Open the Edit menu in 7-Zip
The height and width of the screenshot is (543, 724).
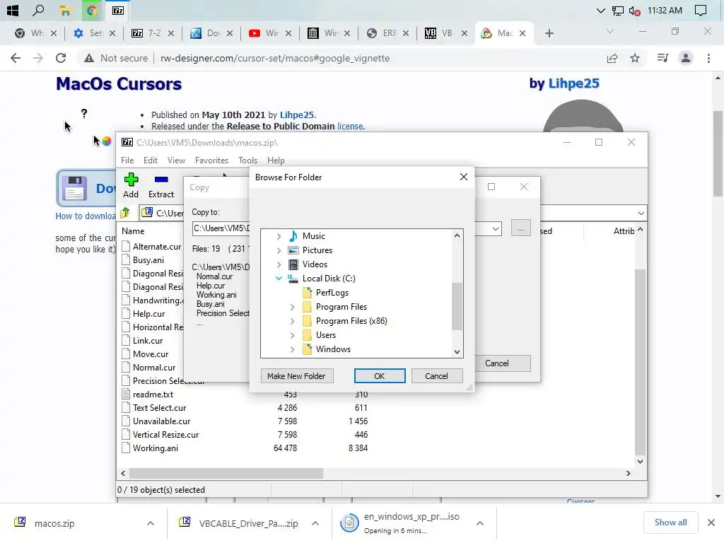151,160
